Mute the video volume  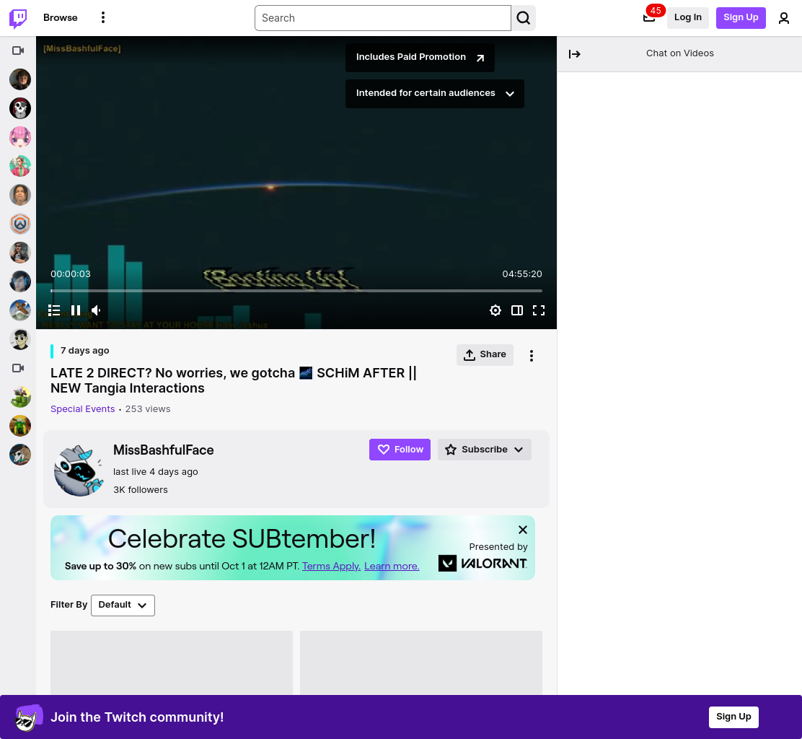[96, 310]
